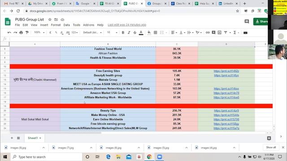Click the merge cells icon
The image size is (287, 161).
click(161, 33)
